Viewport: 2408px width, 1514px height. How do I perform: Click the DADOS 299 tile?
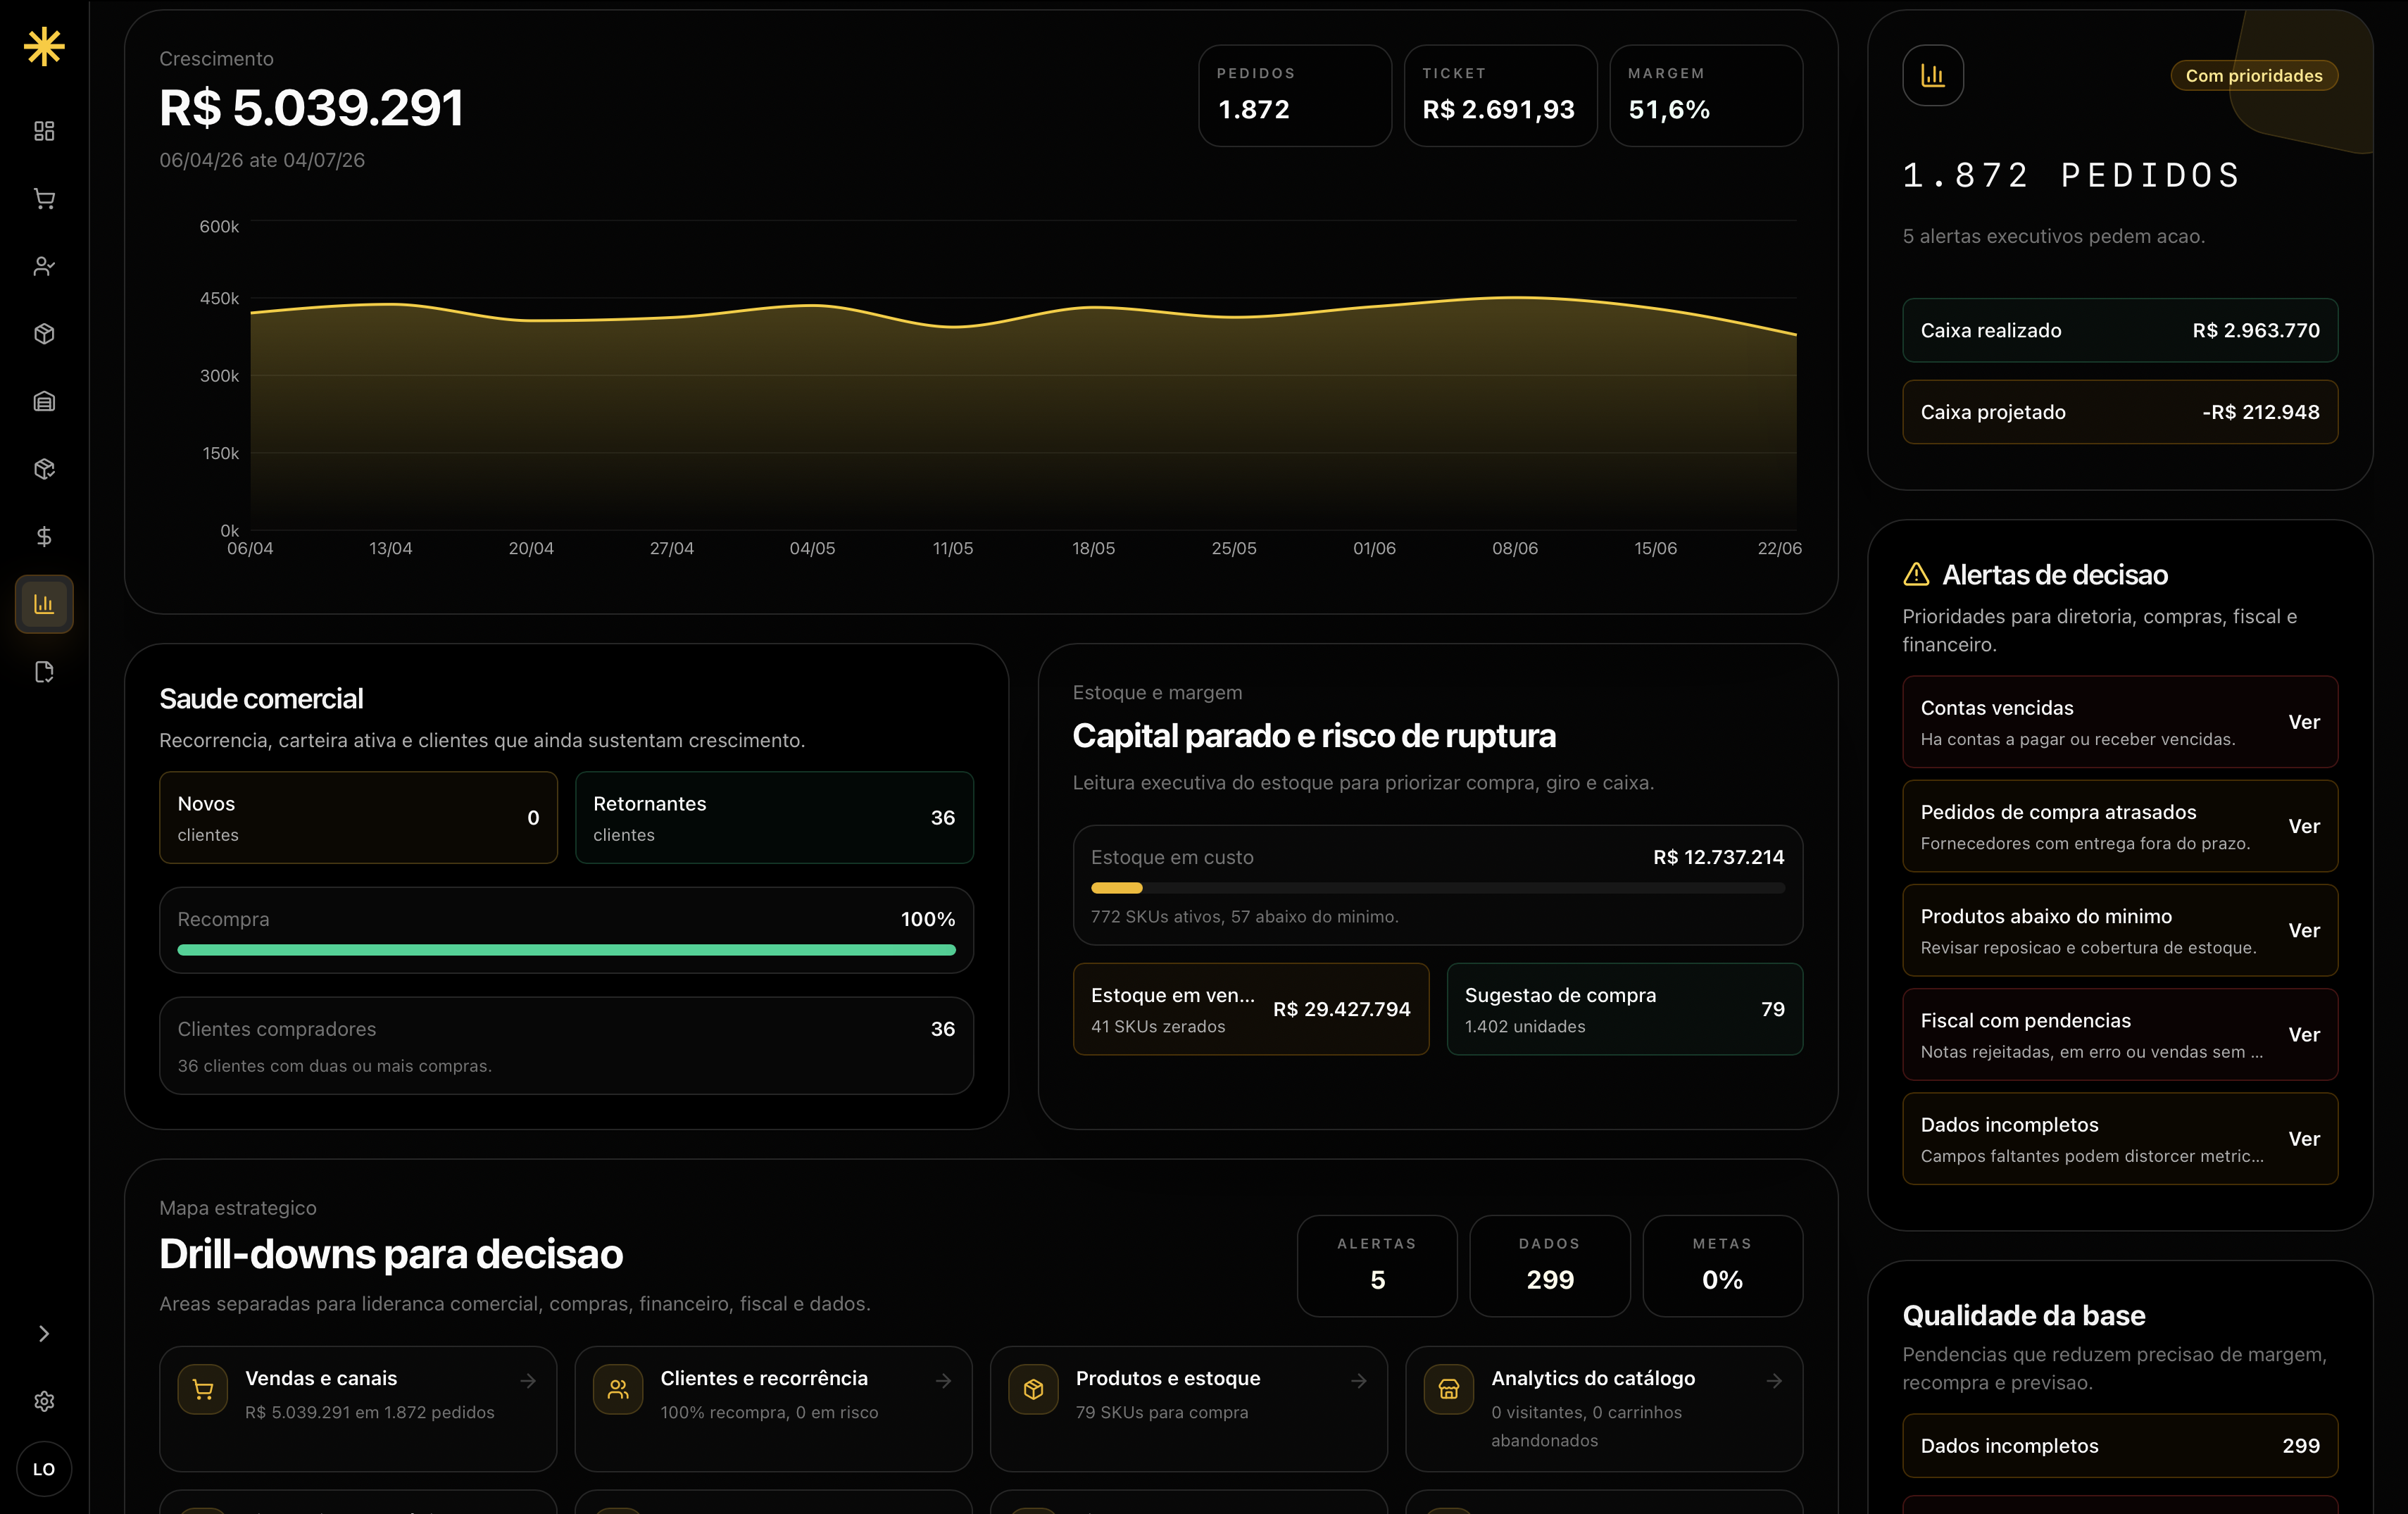click(1549, 1265)
